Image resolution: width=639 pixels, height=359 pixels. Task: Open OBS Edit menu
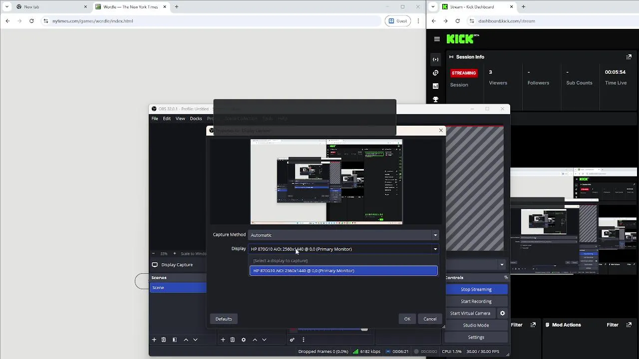click(x=167, y=119)
